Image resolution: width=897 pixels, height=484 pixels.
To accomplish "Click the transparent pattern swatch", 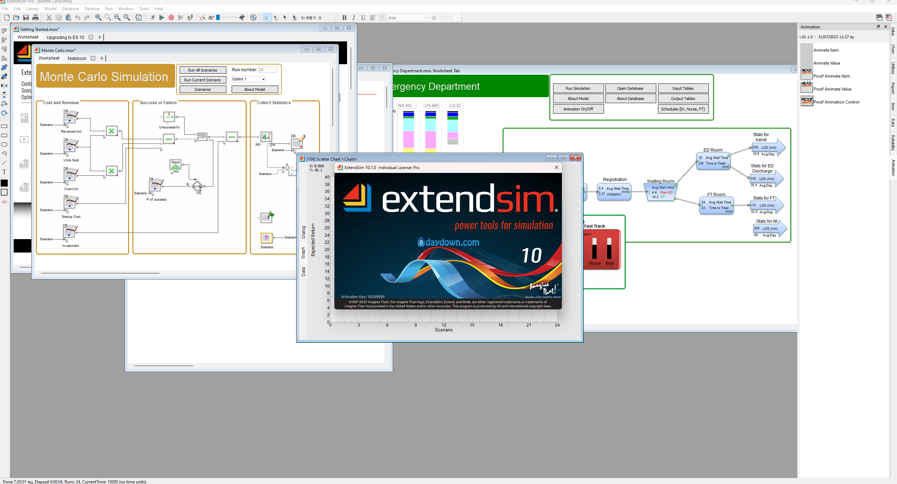I will click(5, 192).
